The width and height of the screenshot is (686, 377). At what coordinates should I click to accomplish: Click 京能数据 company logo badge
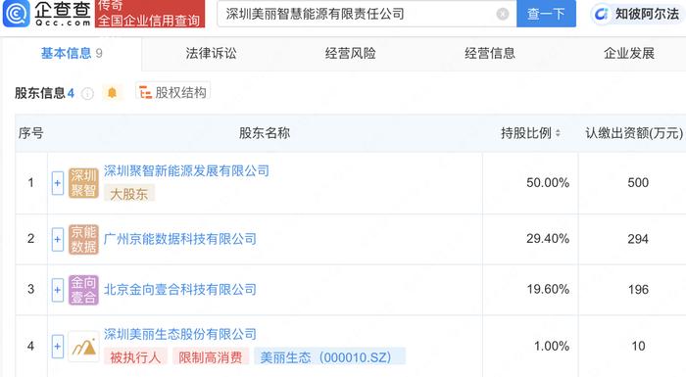[83, 239]
